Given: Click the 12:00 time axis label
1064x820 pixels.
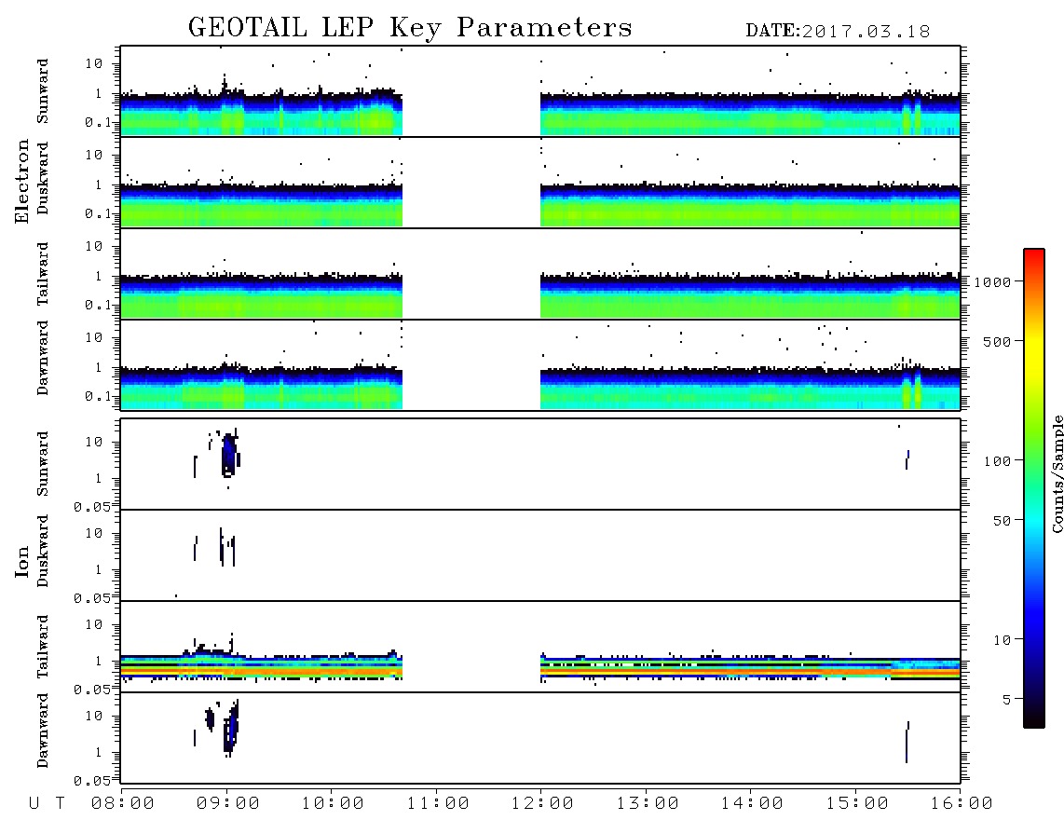Looking at the screenshot, I should [x=542, y=804].
